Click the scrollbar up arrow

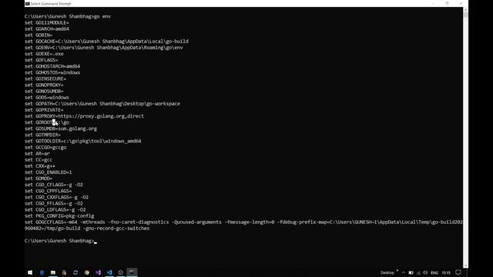tap(465, 9)
